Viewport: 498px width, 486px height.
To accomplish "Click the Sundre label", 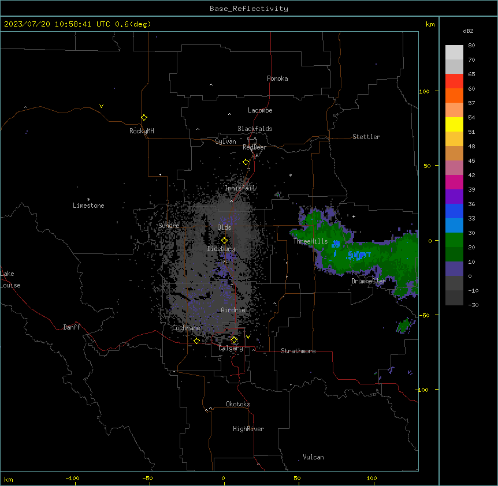I will [169, 226].
